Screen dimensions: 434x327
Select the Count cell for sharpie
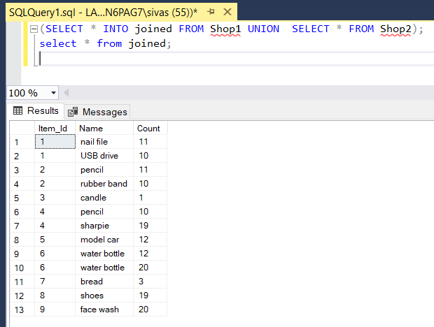point(143,226)
